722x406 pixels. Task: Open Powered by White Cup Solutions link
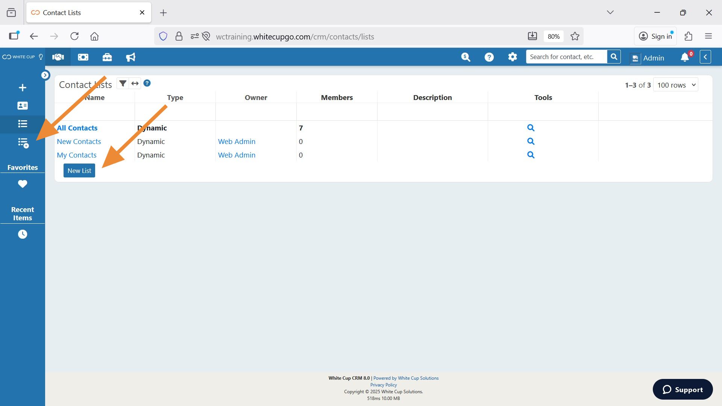click(x=406, y=378)
